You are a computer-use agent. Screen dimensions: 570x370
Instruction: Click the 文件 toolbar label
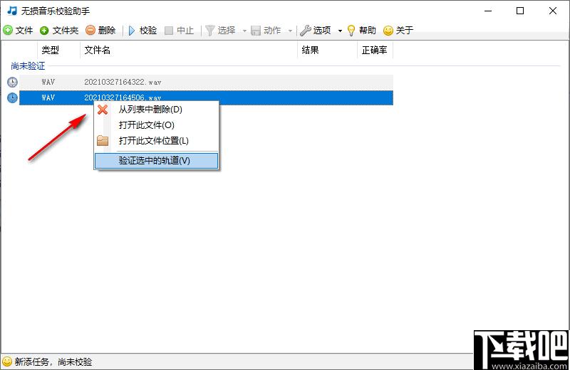point(24,30)
